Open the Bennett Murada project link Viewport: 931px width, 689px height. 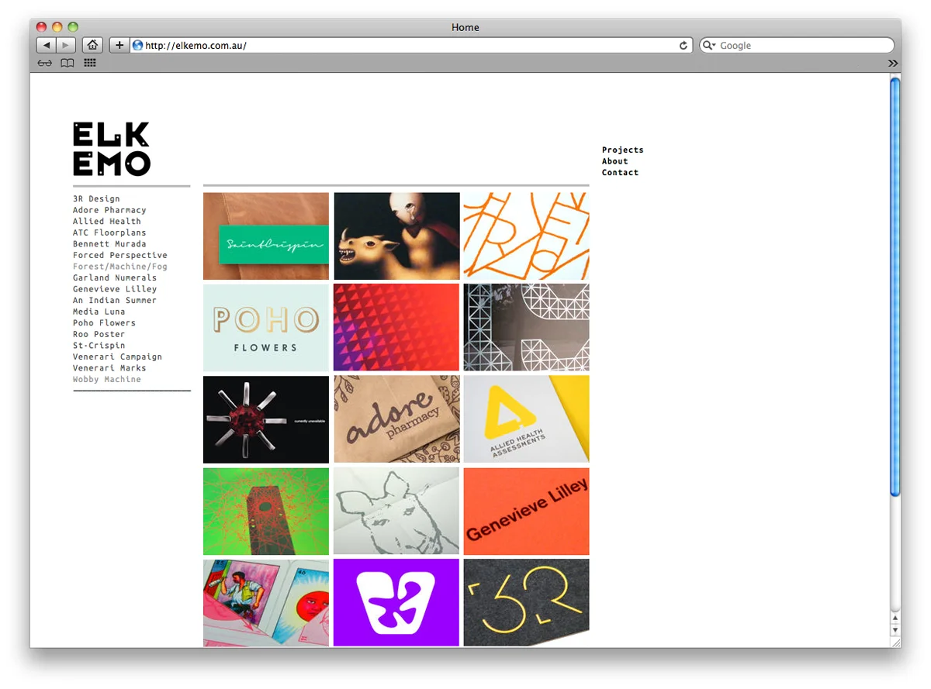[x=109, y=243]
